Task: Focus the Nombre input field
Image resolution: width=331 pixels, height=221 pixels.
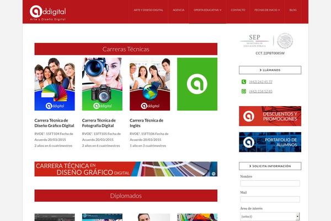Action: [x=270, y=183]
